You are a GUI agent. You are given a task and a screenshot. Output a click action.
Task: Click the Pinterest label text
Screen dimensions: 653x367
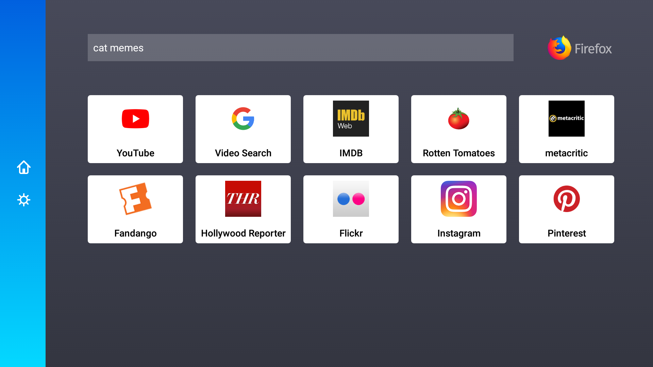[566, 233]
